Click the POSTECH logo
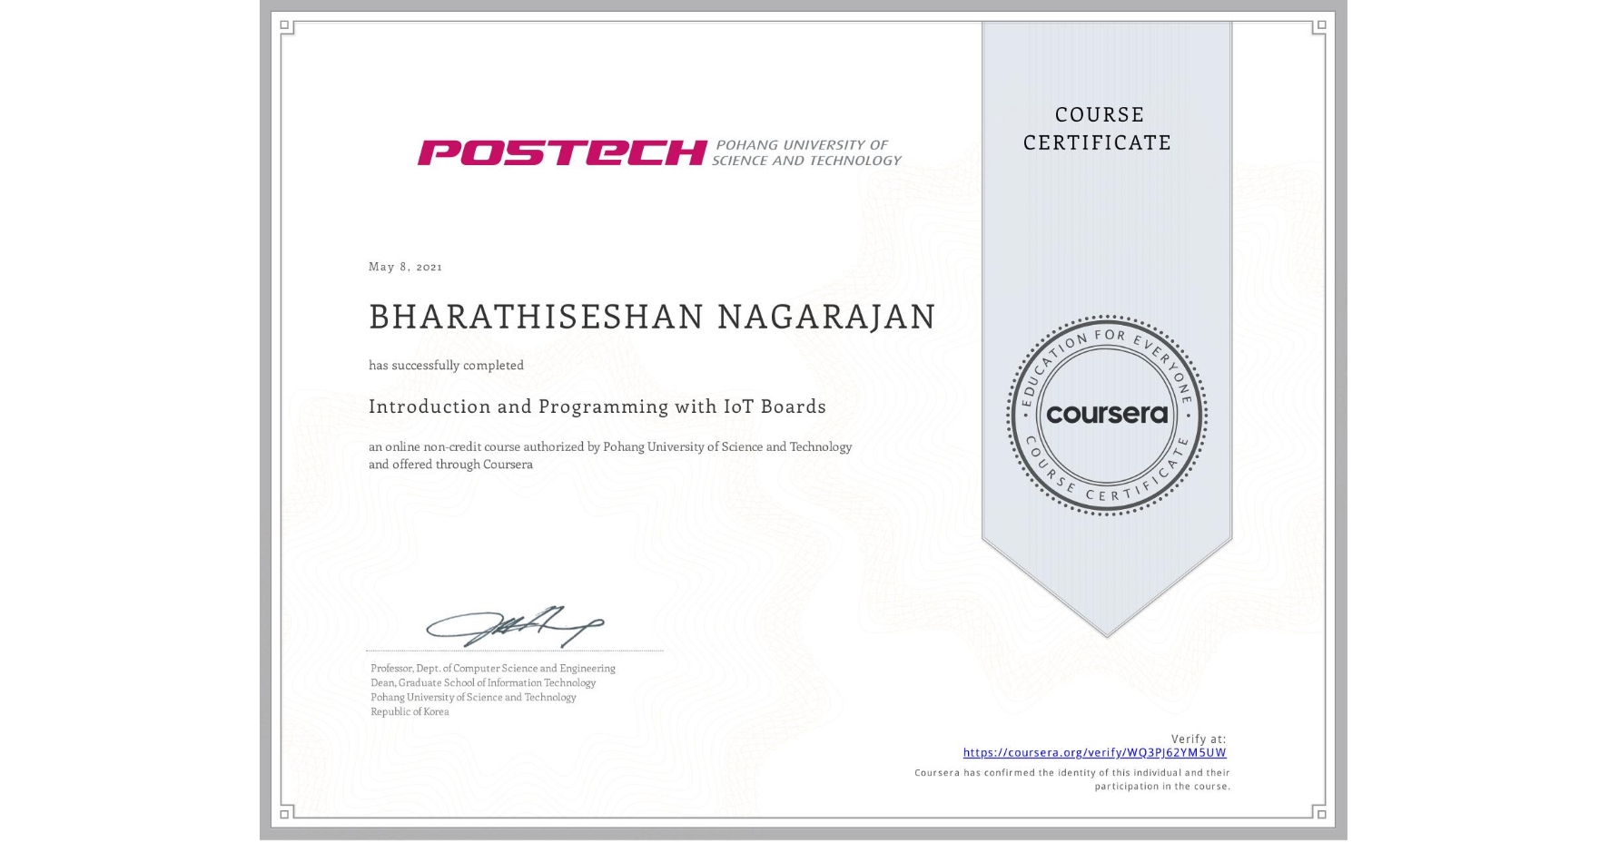 coord(562,152)
